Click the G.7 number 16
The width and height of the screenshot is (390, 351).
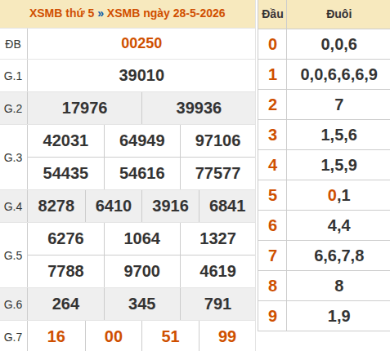click(56, 336)
